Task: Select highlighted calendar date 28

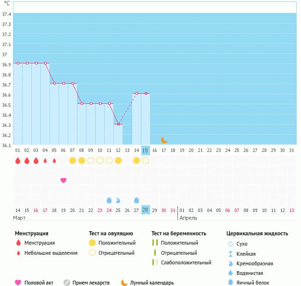Action: click(x=145, y=210)
